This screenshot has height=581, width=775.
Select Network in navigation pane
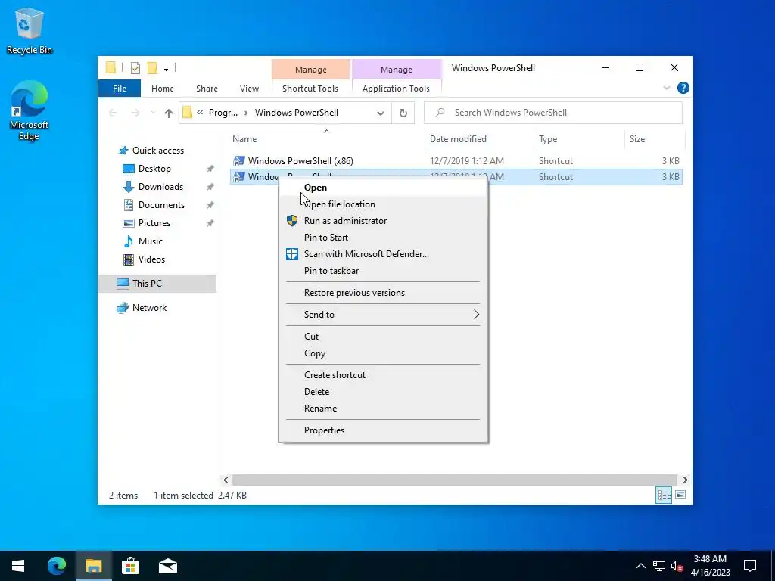click(x=149, y=308)
